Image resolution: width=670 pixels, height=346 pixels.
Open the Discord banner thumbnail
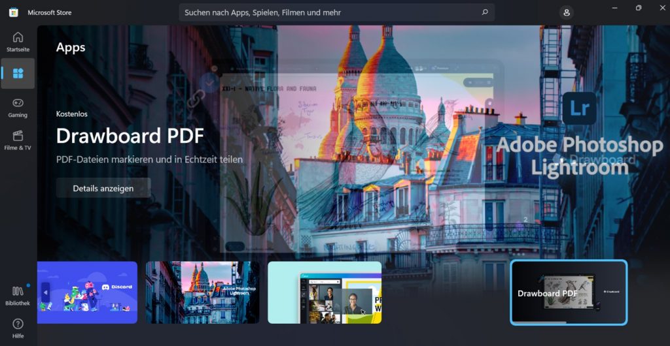click(88, 292)
